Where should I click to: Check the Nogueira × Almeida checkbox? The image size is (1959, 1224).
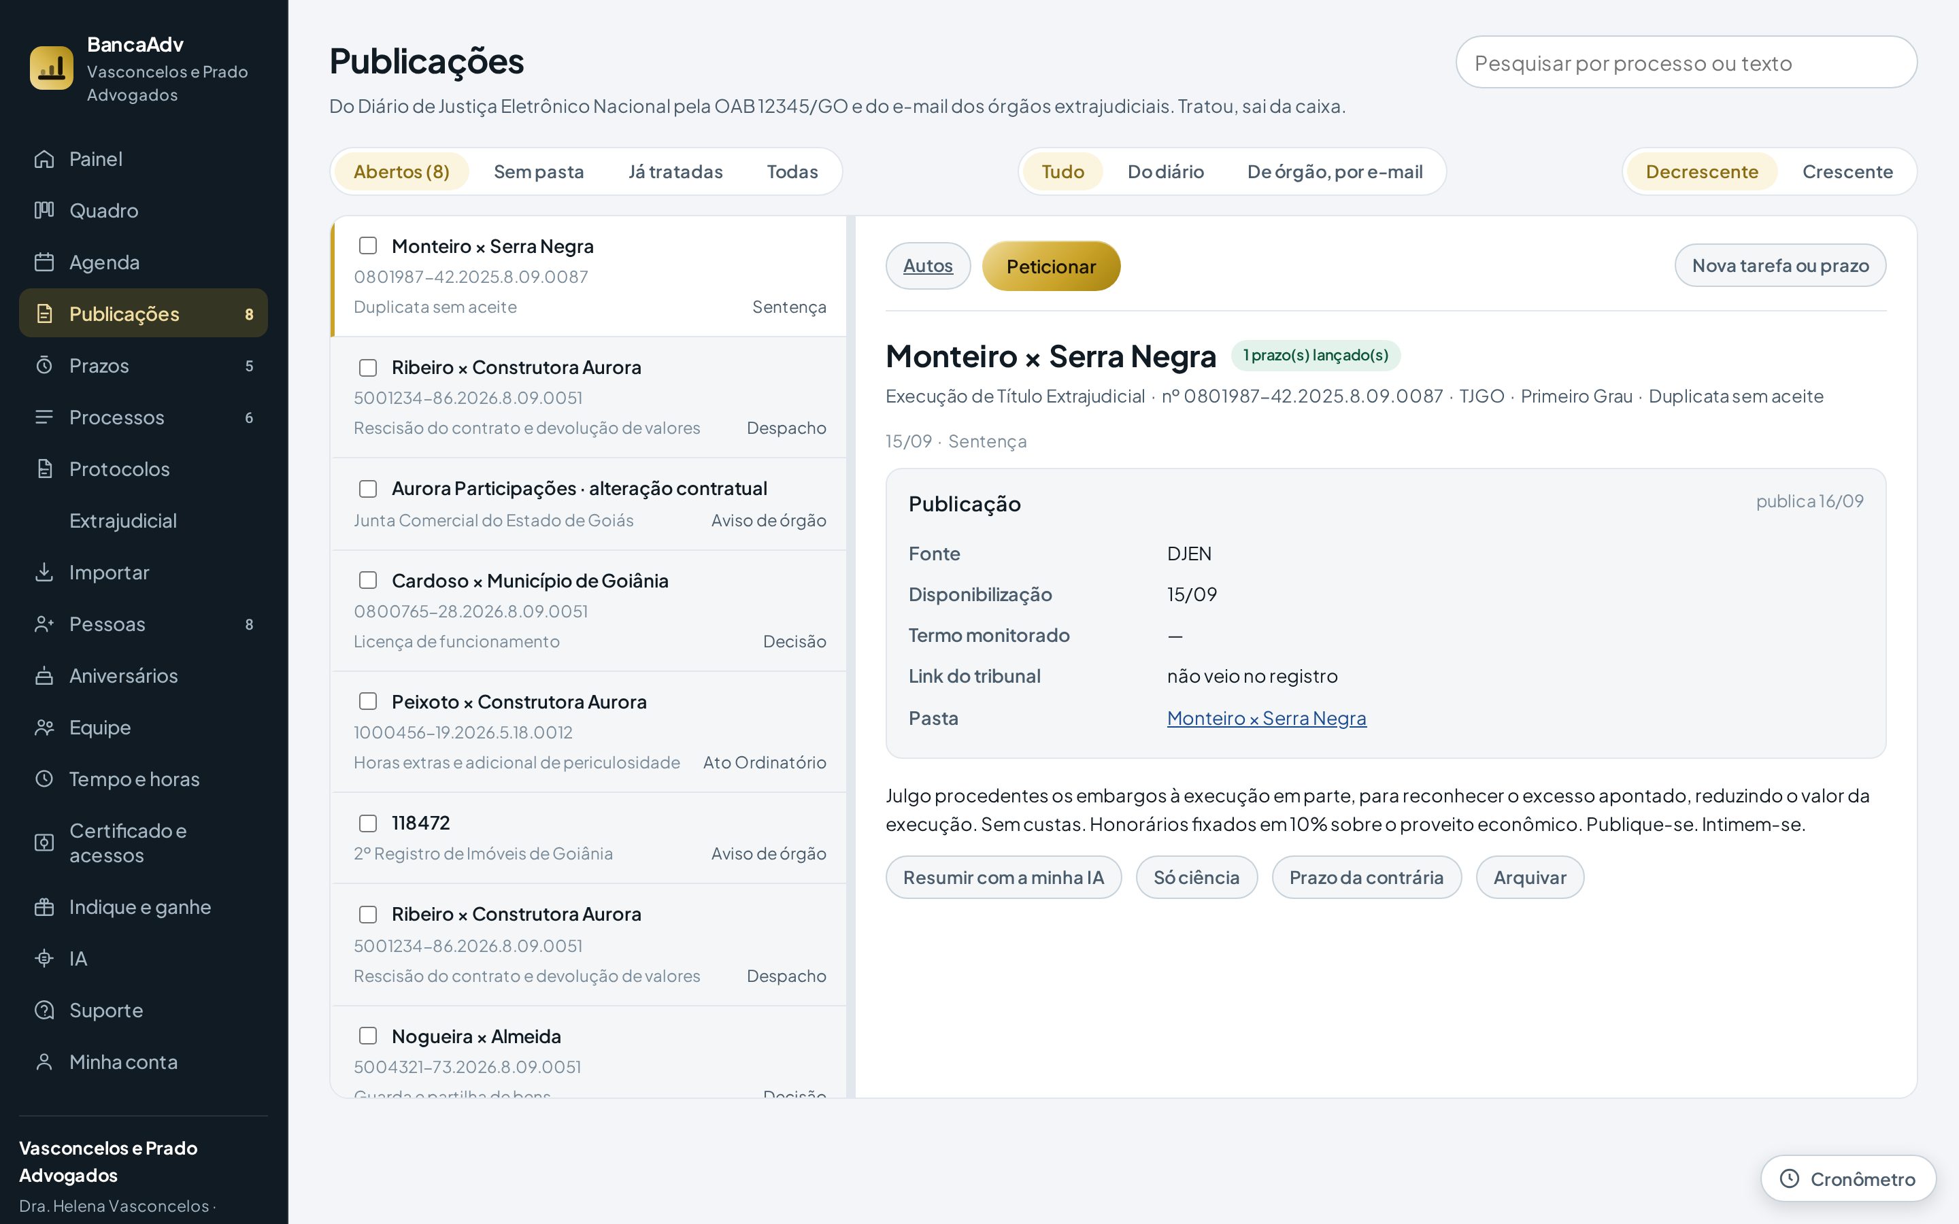(x=368, y=1036)
